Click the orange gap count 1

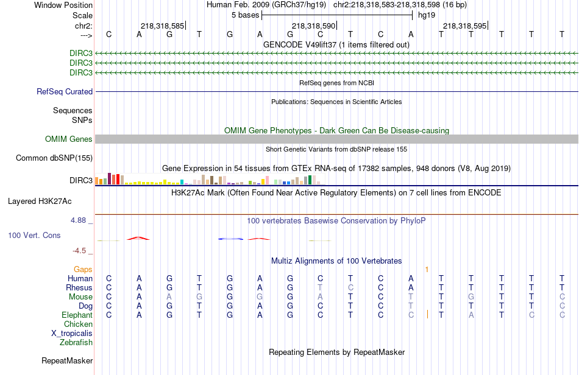coord(427,270)
